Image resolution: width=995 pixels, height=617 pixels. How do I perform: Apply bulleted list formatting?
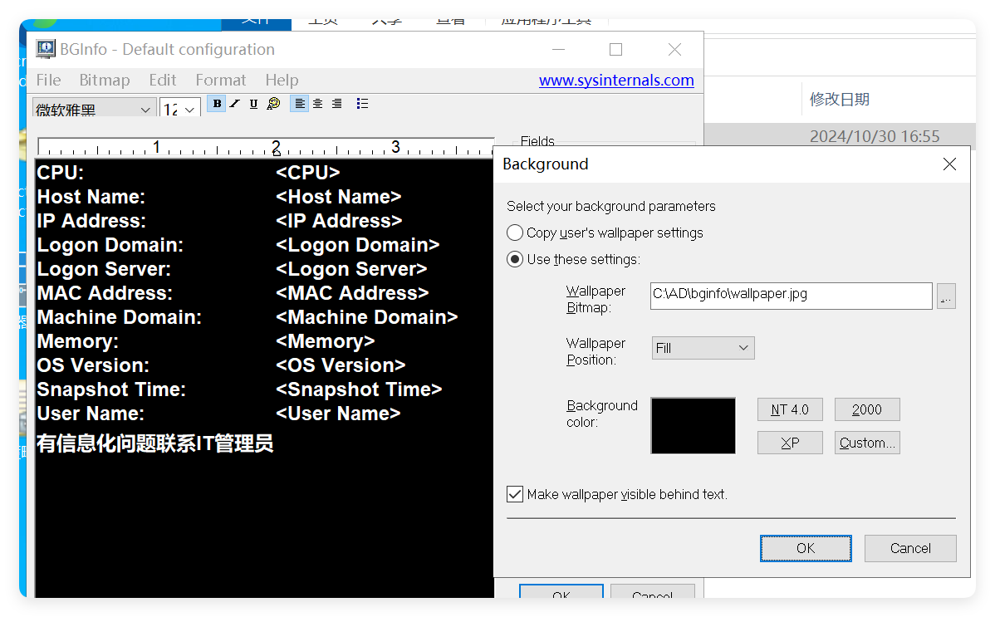coord(362,103)
